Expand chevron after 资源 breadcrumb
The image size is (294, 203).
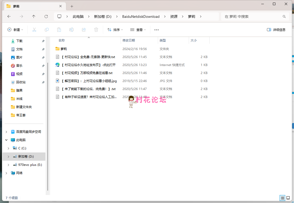[182, 17]
